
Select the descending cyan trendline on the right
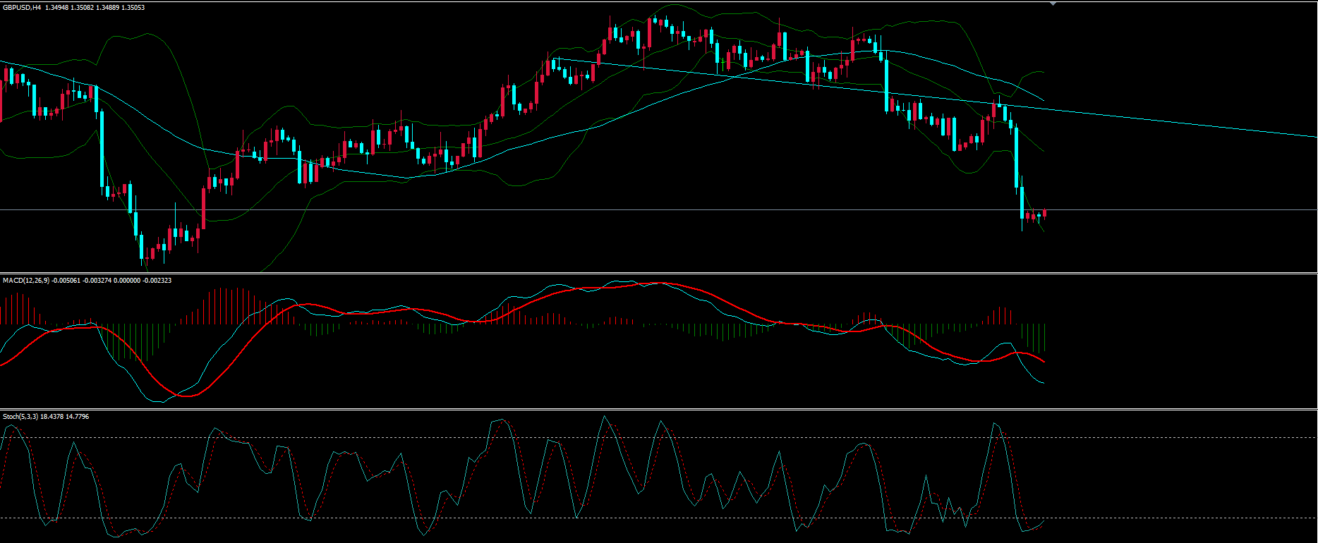pyautogui.click(x=1199, y=125)
